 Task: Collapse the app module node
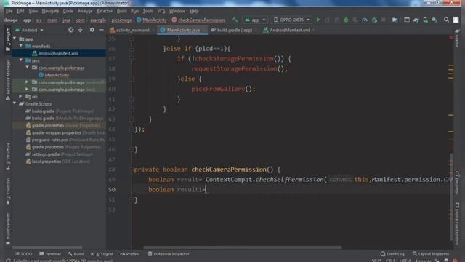pos(15,39)
